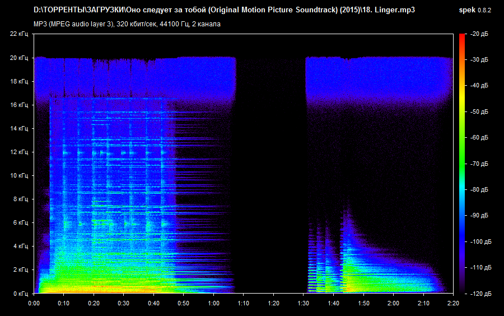Viewport: 504px width, 316px height.
Task: Click the '2 кГц' frequency axis label
Action: [x=21, y=269]
